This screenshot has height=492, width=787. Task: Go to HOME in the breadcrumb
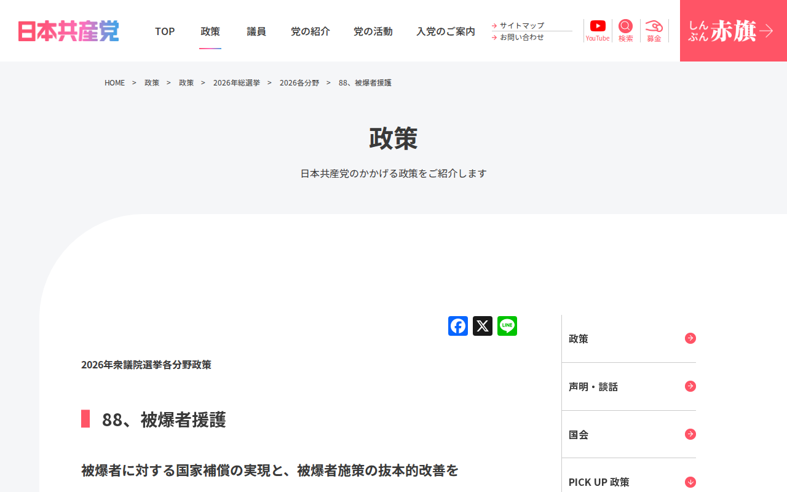point(114,82)
